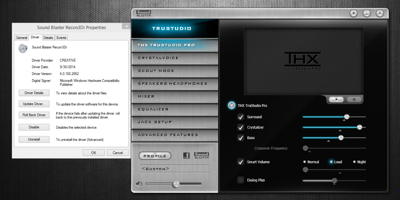Open the Advanced Features section
This screenshot has width=400, height=200.
click(x=175, y=135)
